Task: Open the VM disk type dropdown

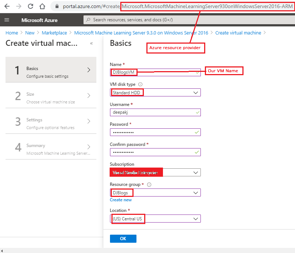Action: pos(155,92)
